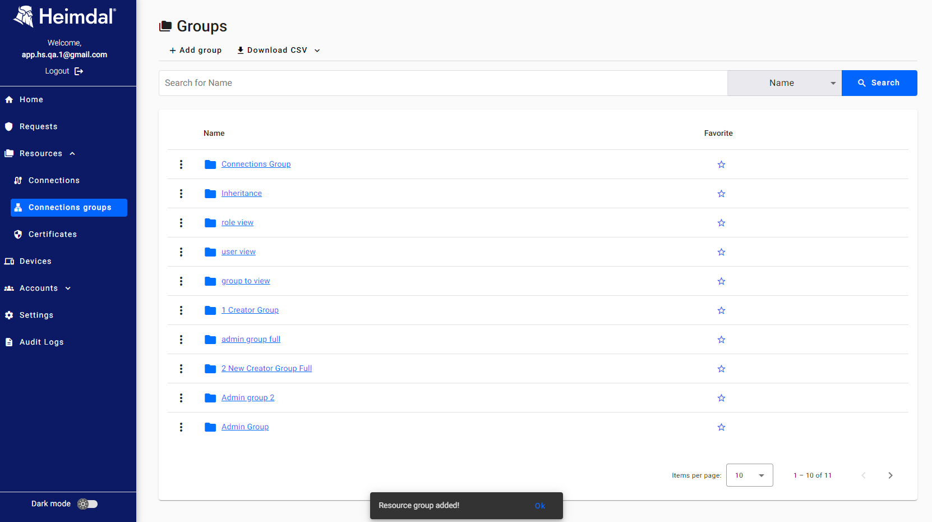
Task: Star the 1 Creator Group as favorite
Action: coord(721,310)
